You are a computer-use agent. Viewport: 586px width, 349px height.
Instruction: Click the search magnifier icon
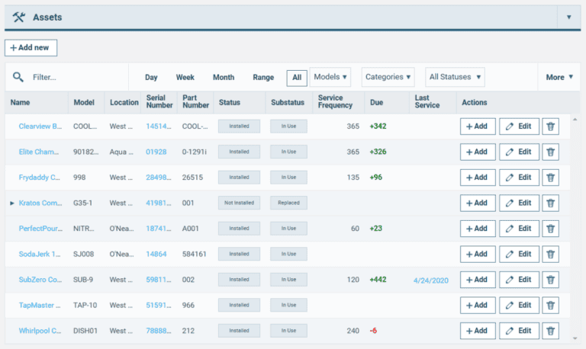point(18,77)
